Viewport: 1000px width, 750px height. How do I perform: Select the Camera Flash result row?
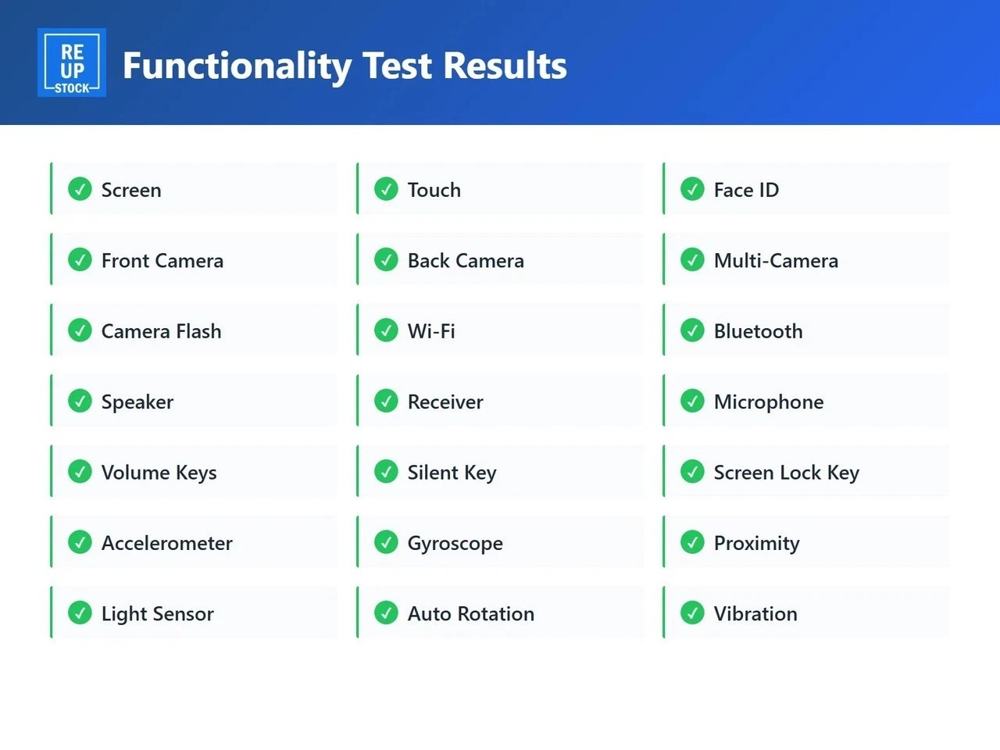click(x=194, y=330)
